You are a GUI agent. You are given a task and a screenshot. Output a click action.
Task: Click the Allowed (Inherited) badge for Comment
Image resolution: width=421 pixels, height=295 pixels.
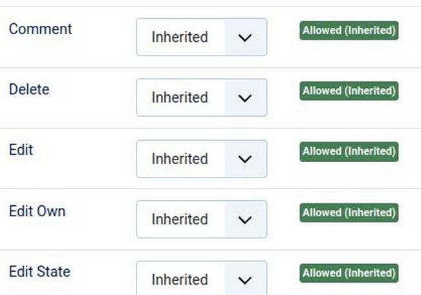(349, 30)
